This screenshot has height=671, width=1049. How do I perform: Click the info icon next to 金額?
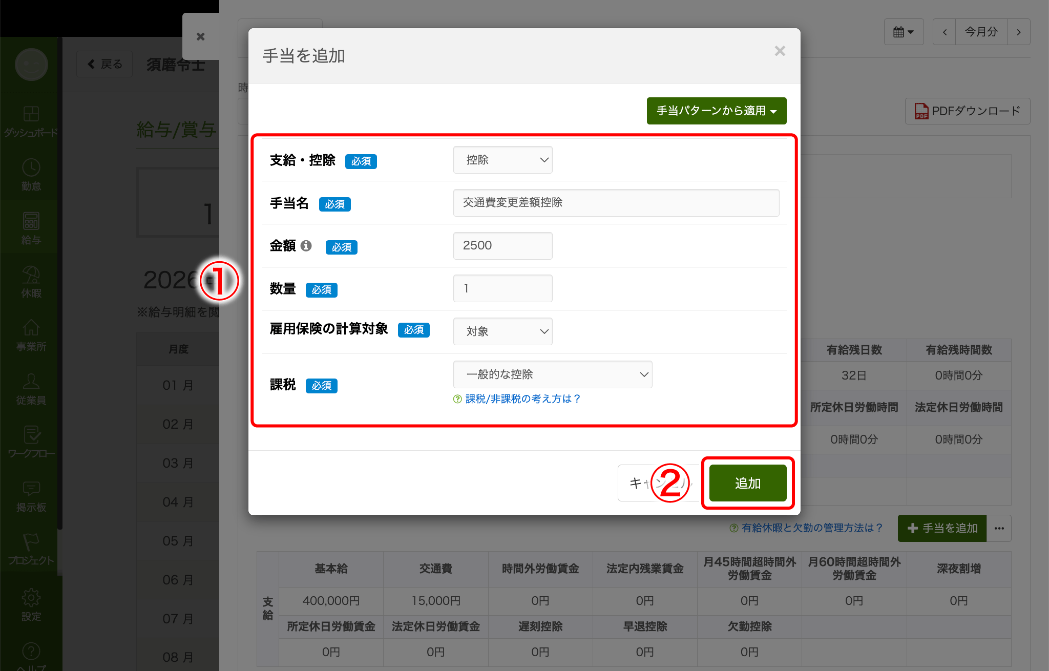click(x=306, y=246)
